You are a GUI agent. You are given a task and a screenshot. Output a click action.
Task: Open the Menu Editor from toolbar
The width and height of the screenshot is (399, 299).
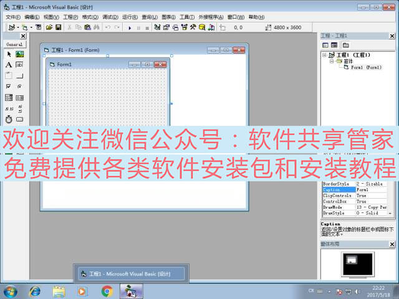coord(39,27)
